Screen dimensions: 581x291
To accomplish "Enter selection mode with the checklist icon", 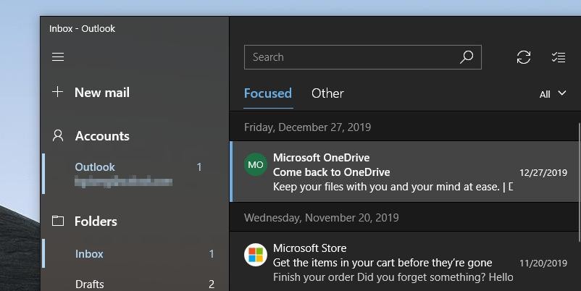I will tap(558, 57).
